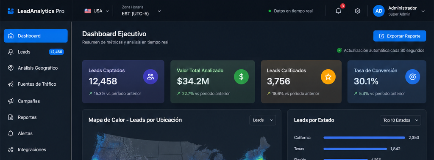
Task: Click the green dollar sign icon
Action: tap(241, 77)
